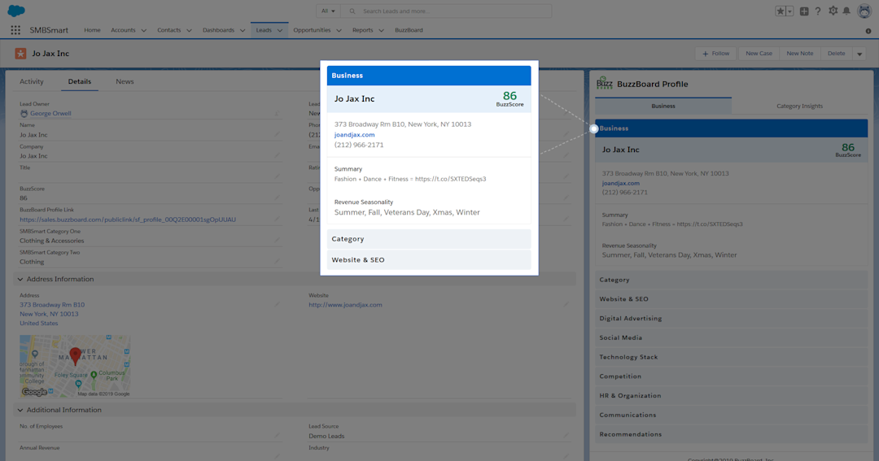Collapse the Address Information section

pyautogui.click(x=20, y=279)
